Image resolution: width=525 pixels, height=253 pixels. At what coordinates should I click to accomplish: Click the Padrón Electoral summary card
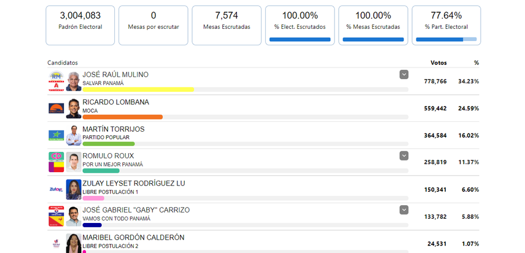coord(80,25)
